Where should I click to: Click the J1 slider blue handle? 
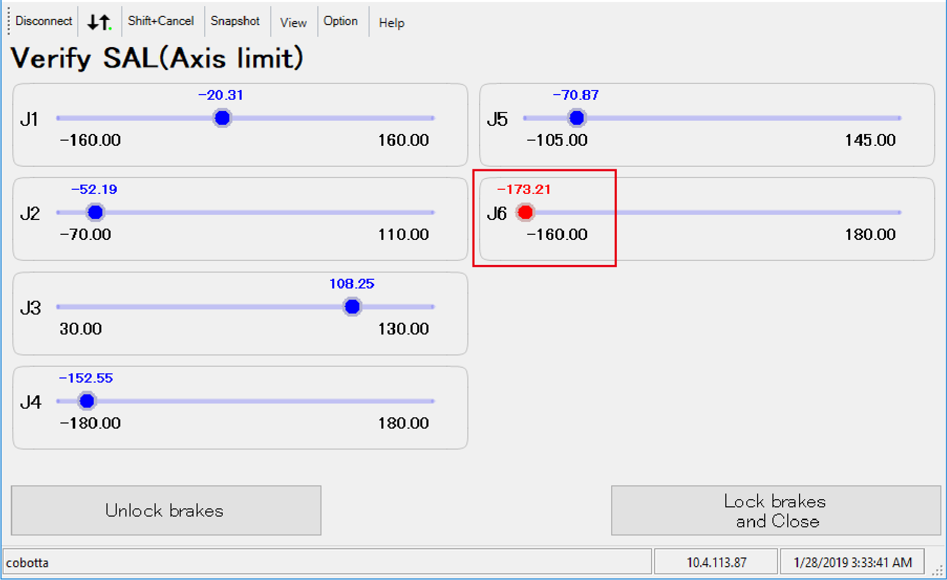[222, 118]
